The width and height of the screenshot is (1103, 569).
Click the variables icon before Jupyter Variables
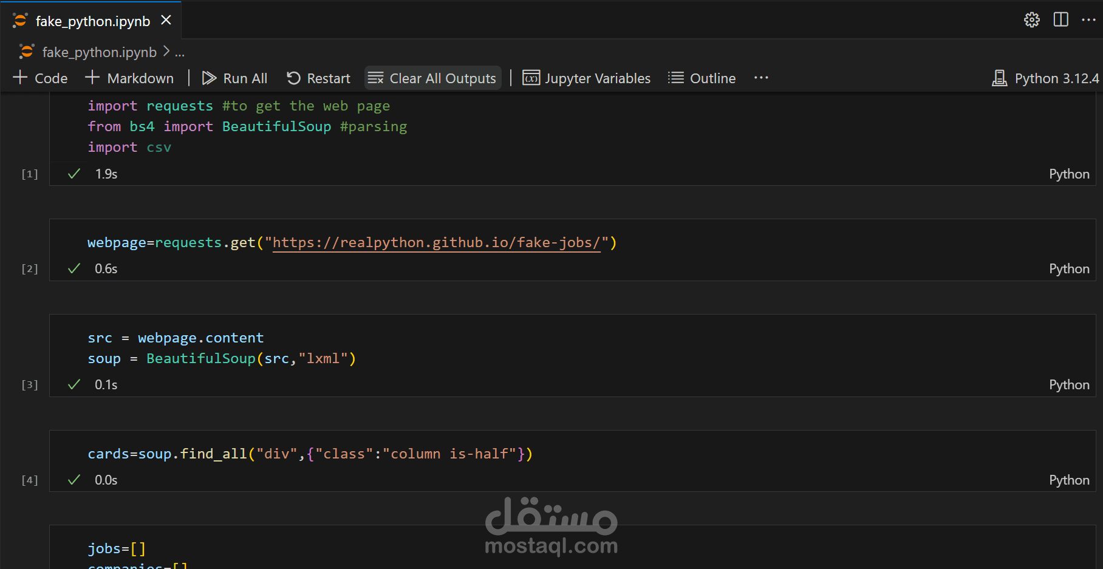pos(531,78)
